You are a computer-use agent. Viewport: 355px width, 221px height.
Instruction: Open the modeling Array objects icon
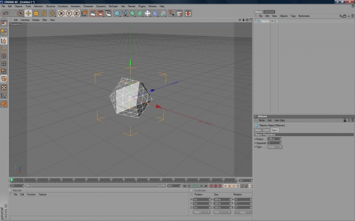[x=140, y=14]
